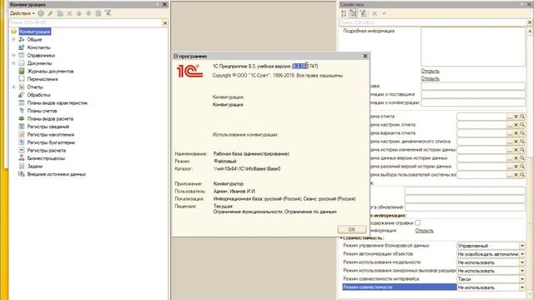The width and height of the screenshot is (534, 300).
Task: Click the catalog path \\win10x64\1C\InfoBases\Base0
Action: (x=247, y=168)
